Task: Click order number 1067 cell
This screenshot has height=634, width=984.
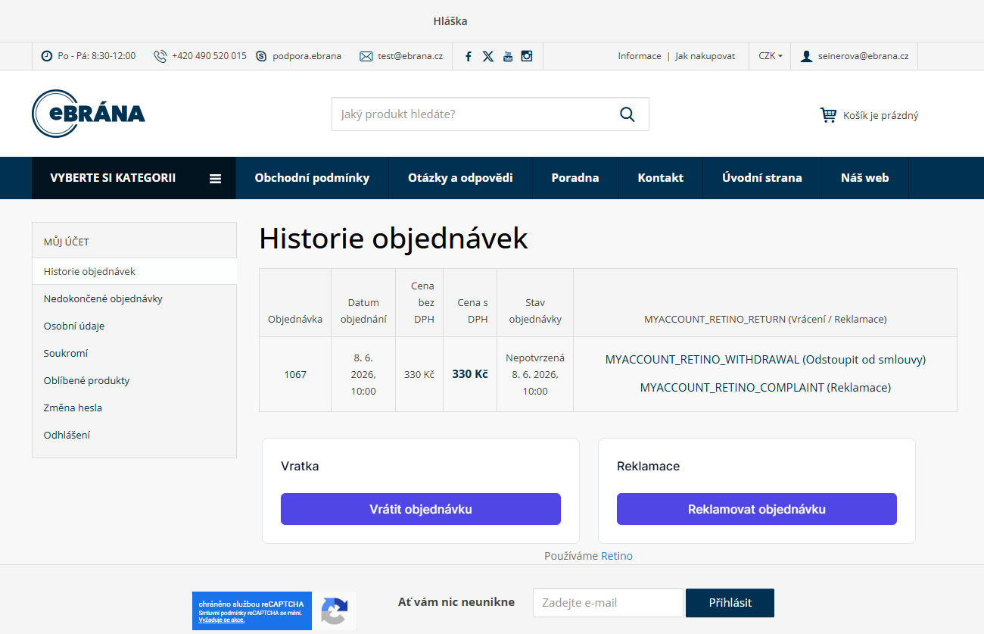Action: 295,374
